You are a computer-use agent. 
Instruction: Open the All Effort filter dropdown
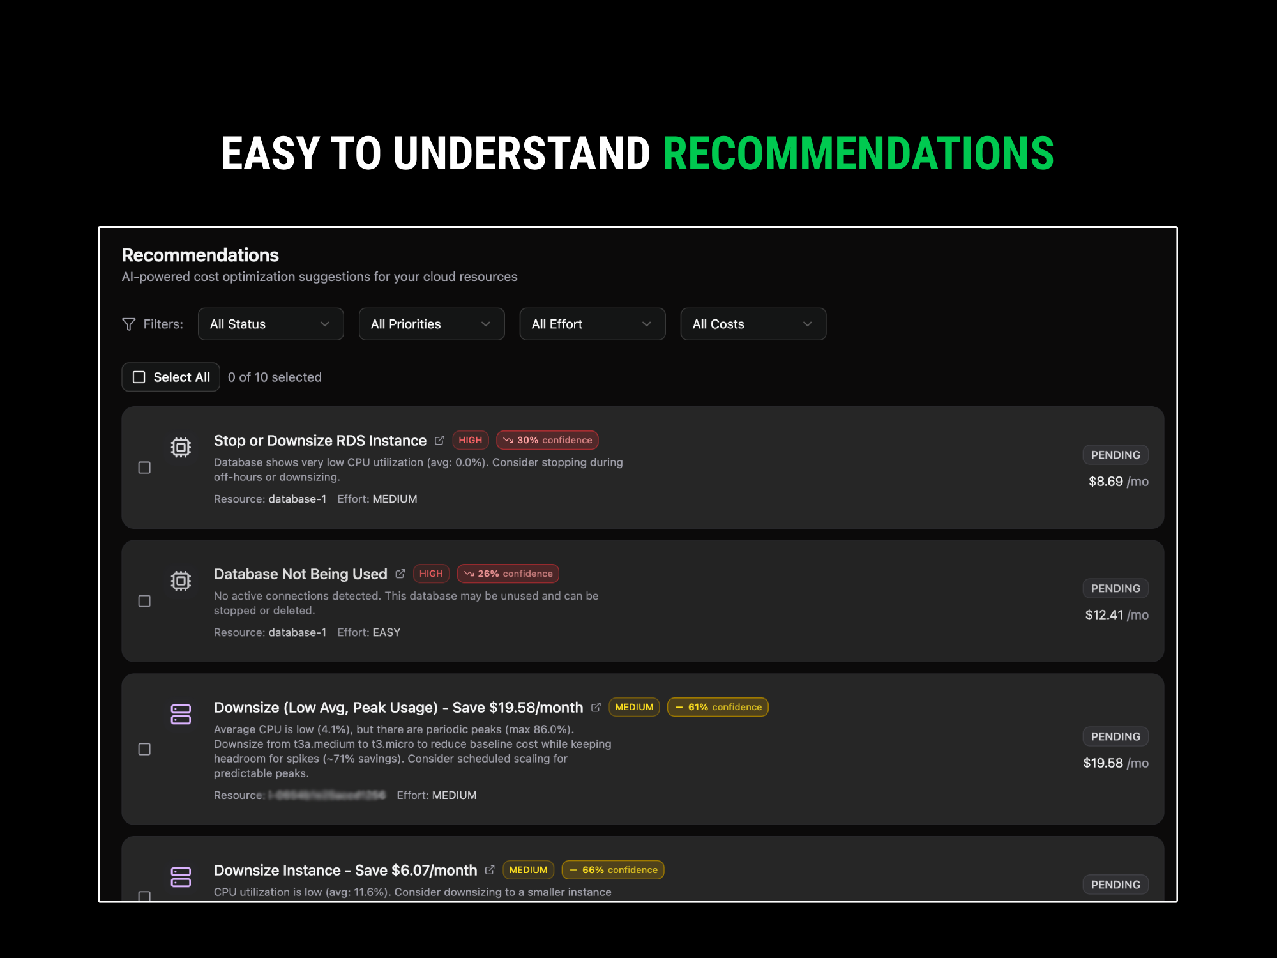(593, 324)
